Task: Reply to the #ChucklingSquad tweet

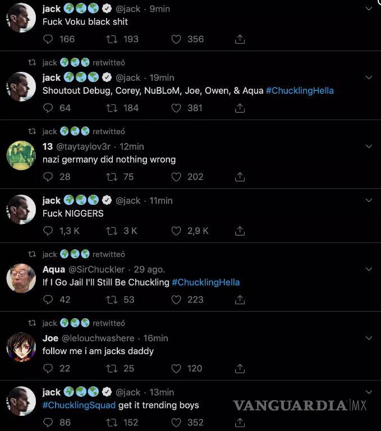Action: point(48,422)
